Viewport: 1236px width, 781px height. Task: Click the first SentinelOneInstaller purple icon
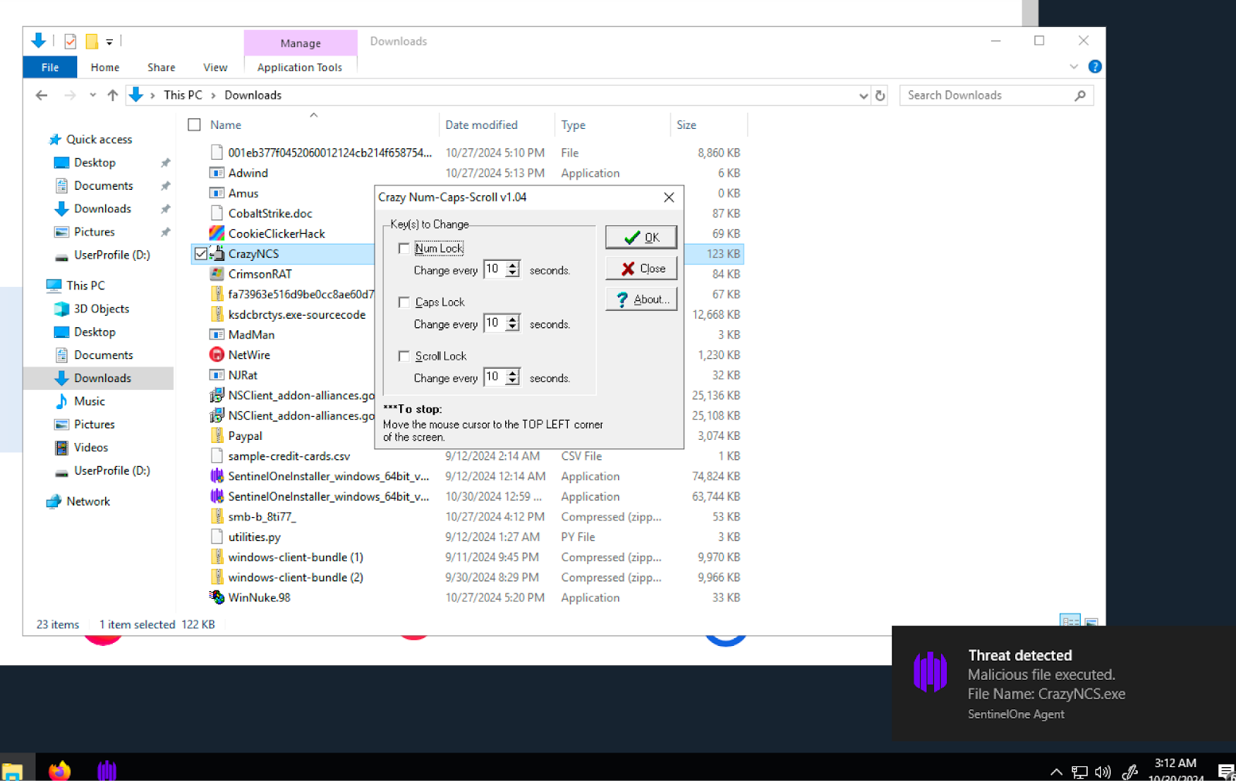[217, 476]
